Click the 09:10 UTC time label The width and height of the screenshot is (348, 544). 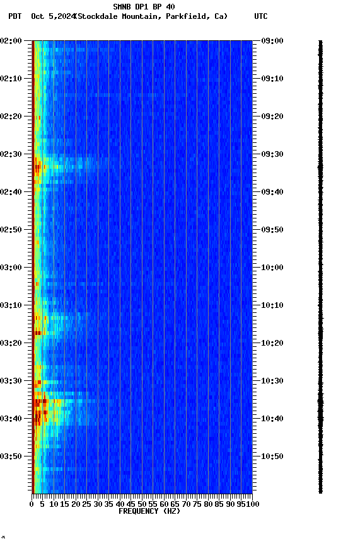click(x=272, y=79)
